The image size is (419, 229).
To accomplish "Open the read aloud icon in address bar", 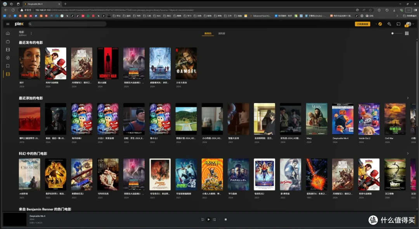I will pos(364,10).
